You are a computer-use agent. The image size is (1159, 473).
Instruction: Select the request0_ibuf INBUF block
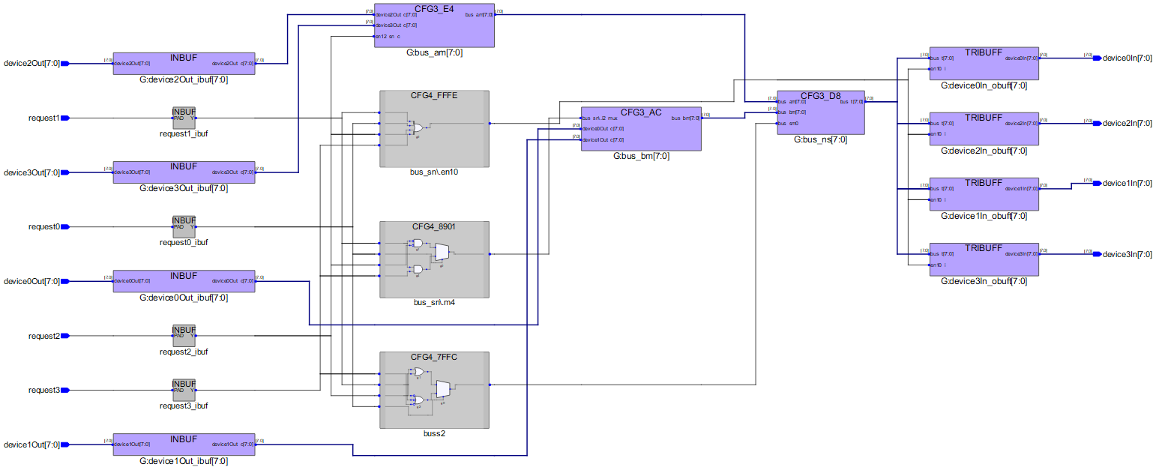coord(184,226)
